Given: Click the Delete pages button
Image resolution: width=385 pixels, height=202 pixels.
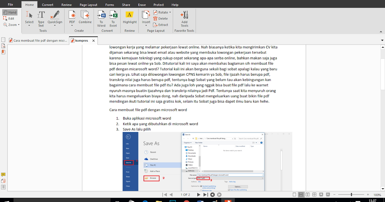Looking at the screenshot, I should (160, 19).
